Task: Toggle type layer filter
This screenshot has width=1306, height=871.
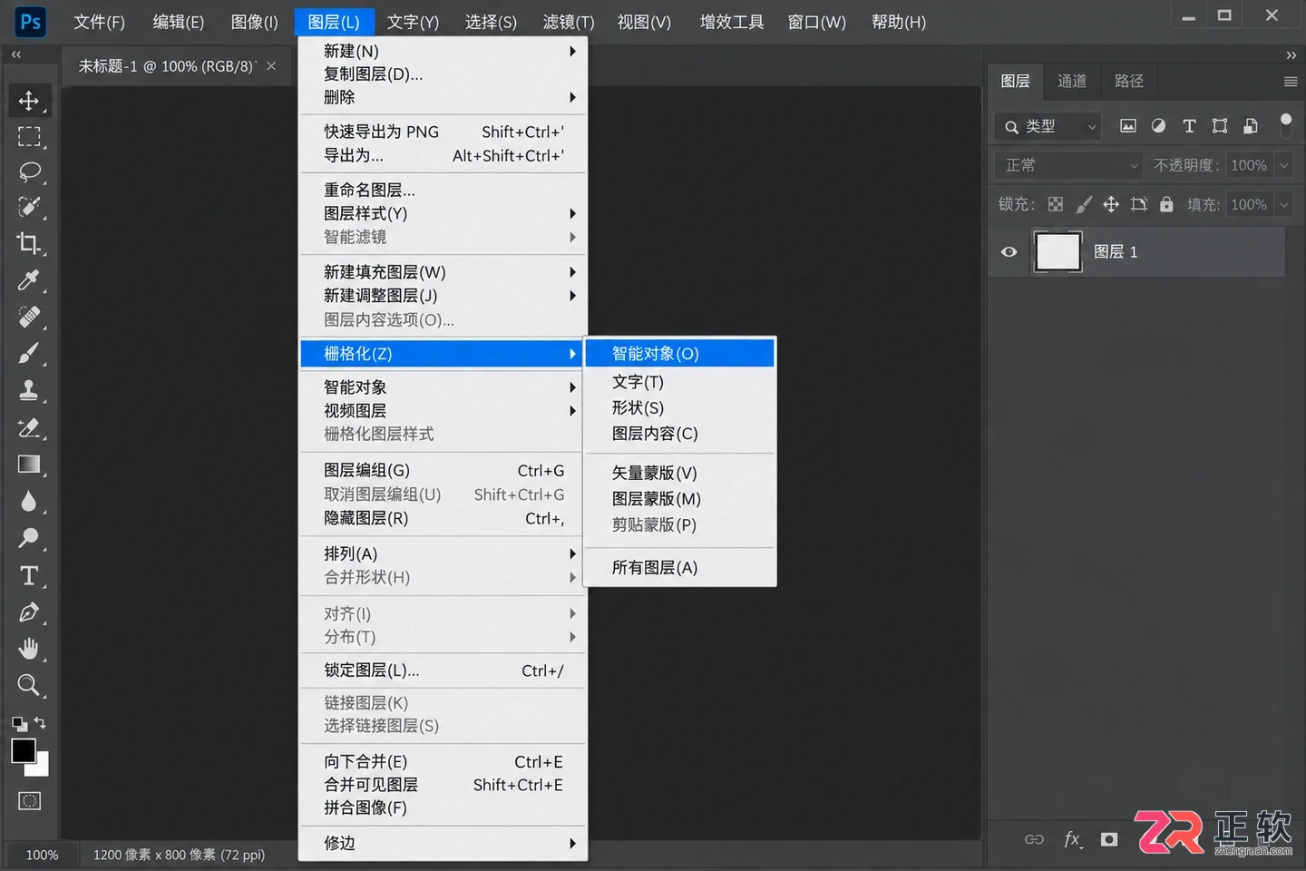Action: 1189,126
